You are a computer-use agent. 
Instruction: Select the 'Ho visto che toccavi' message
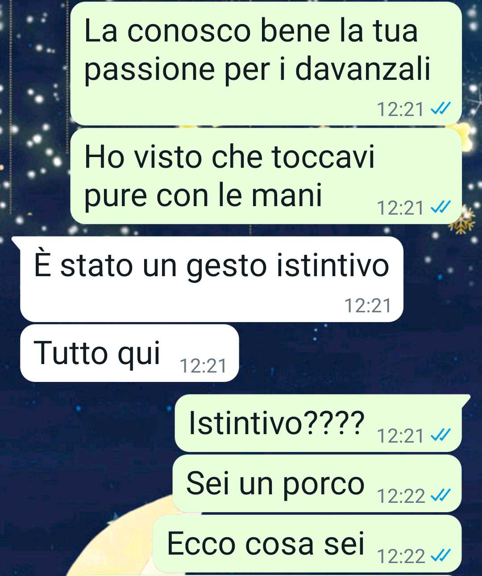266,176
